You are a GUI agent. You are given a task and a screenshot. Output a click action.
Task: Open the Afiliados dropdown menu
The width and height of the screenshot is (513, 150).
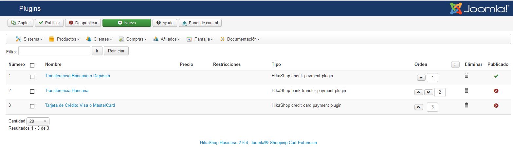coord(167,39)
